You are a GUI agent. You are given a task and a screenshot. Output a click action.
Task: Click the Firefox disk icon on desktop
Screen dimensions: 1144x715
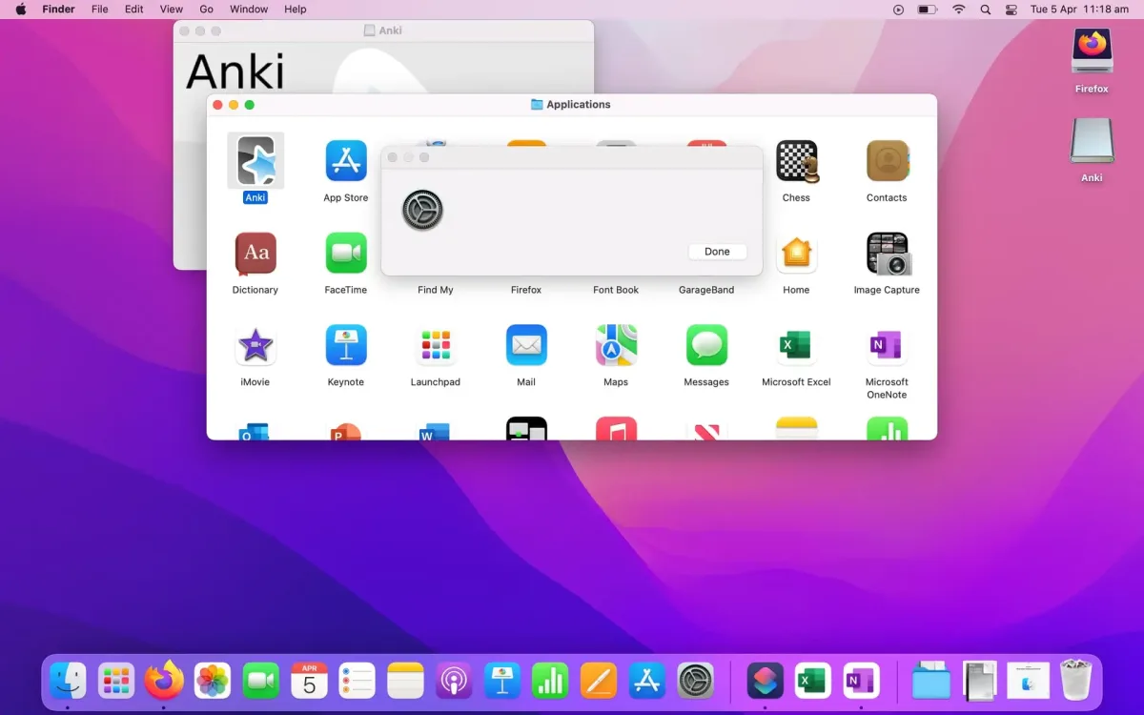[1092, 51]
